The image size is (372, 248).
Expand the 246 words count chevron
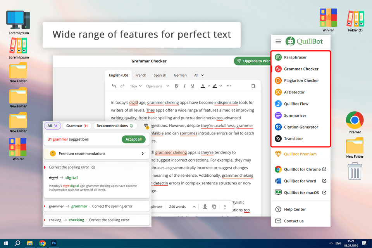tap(194, 207)
